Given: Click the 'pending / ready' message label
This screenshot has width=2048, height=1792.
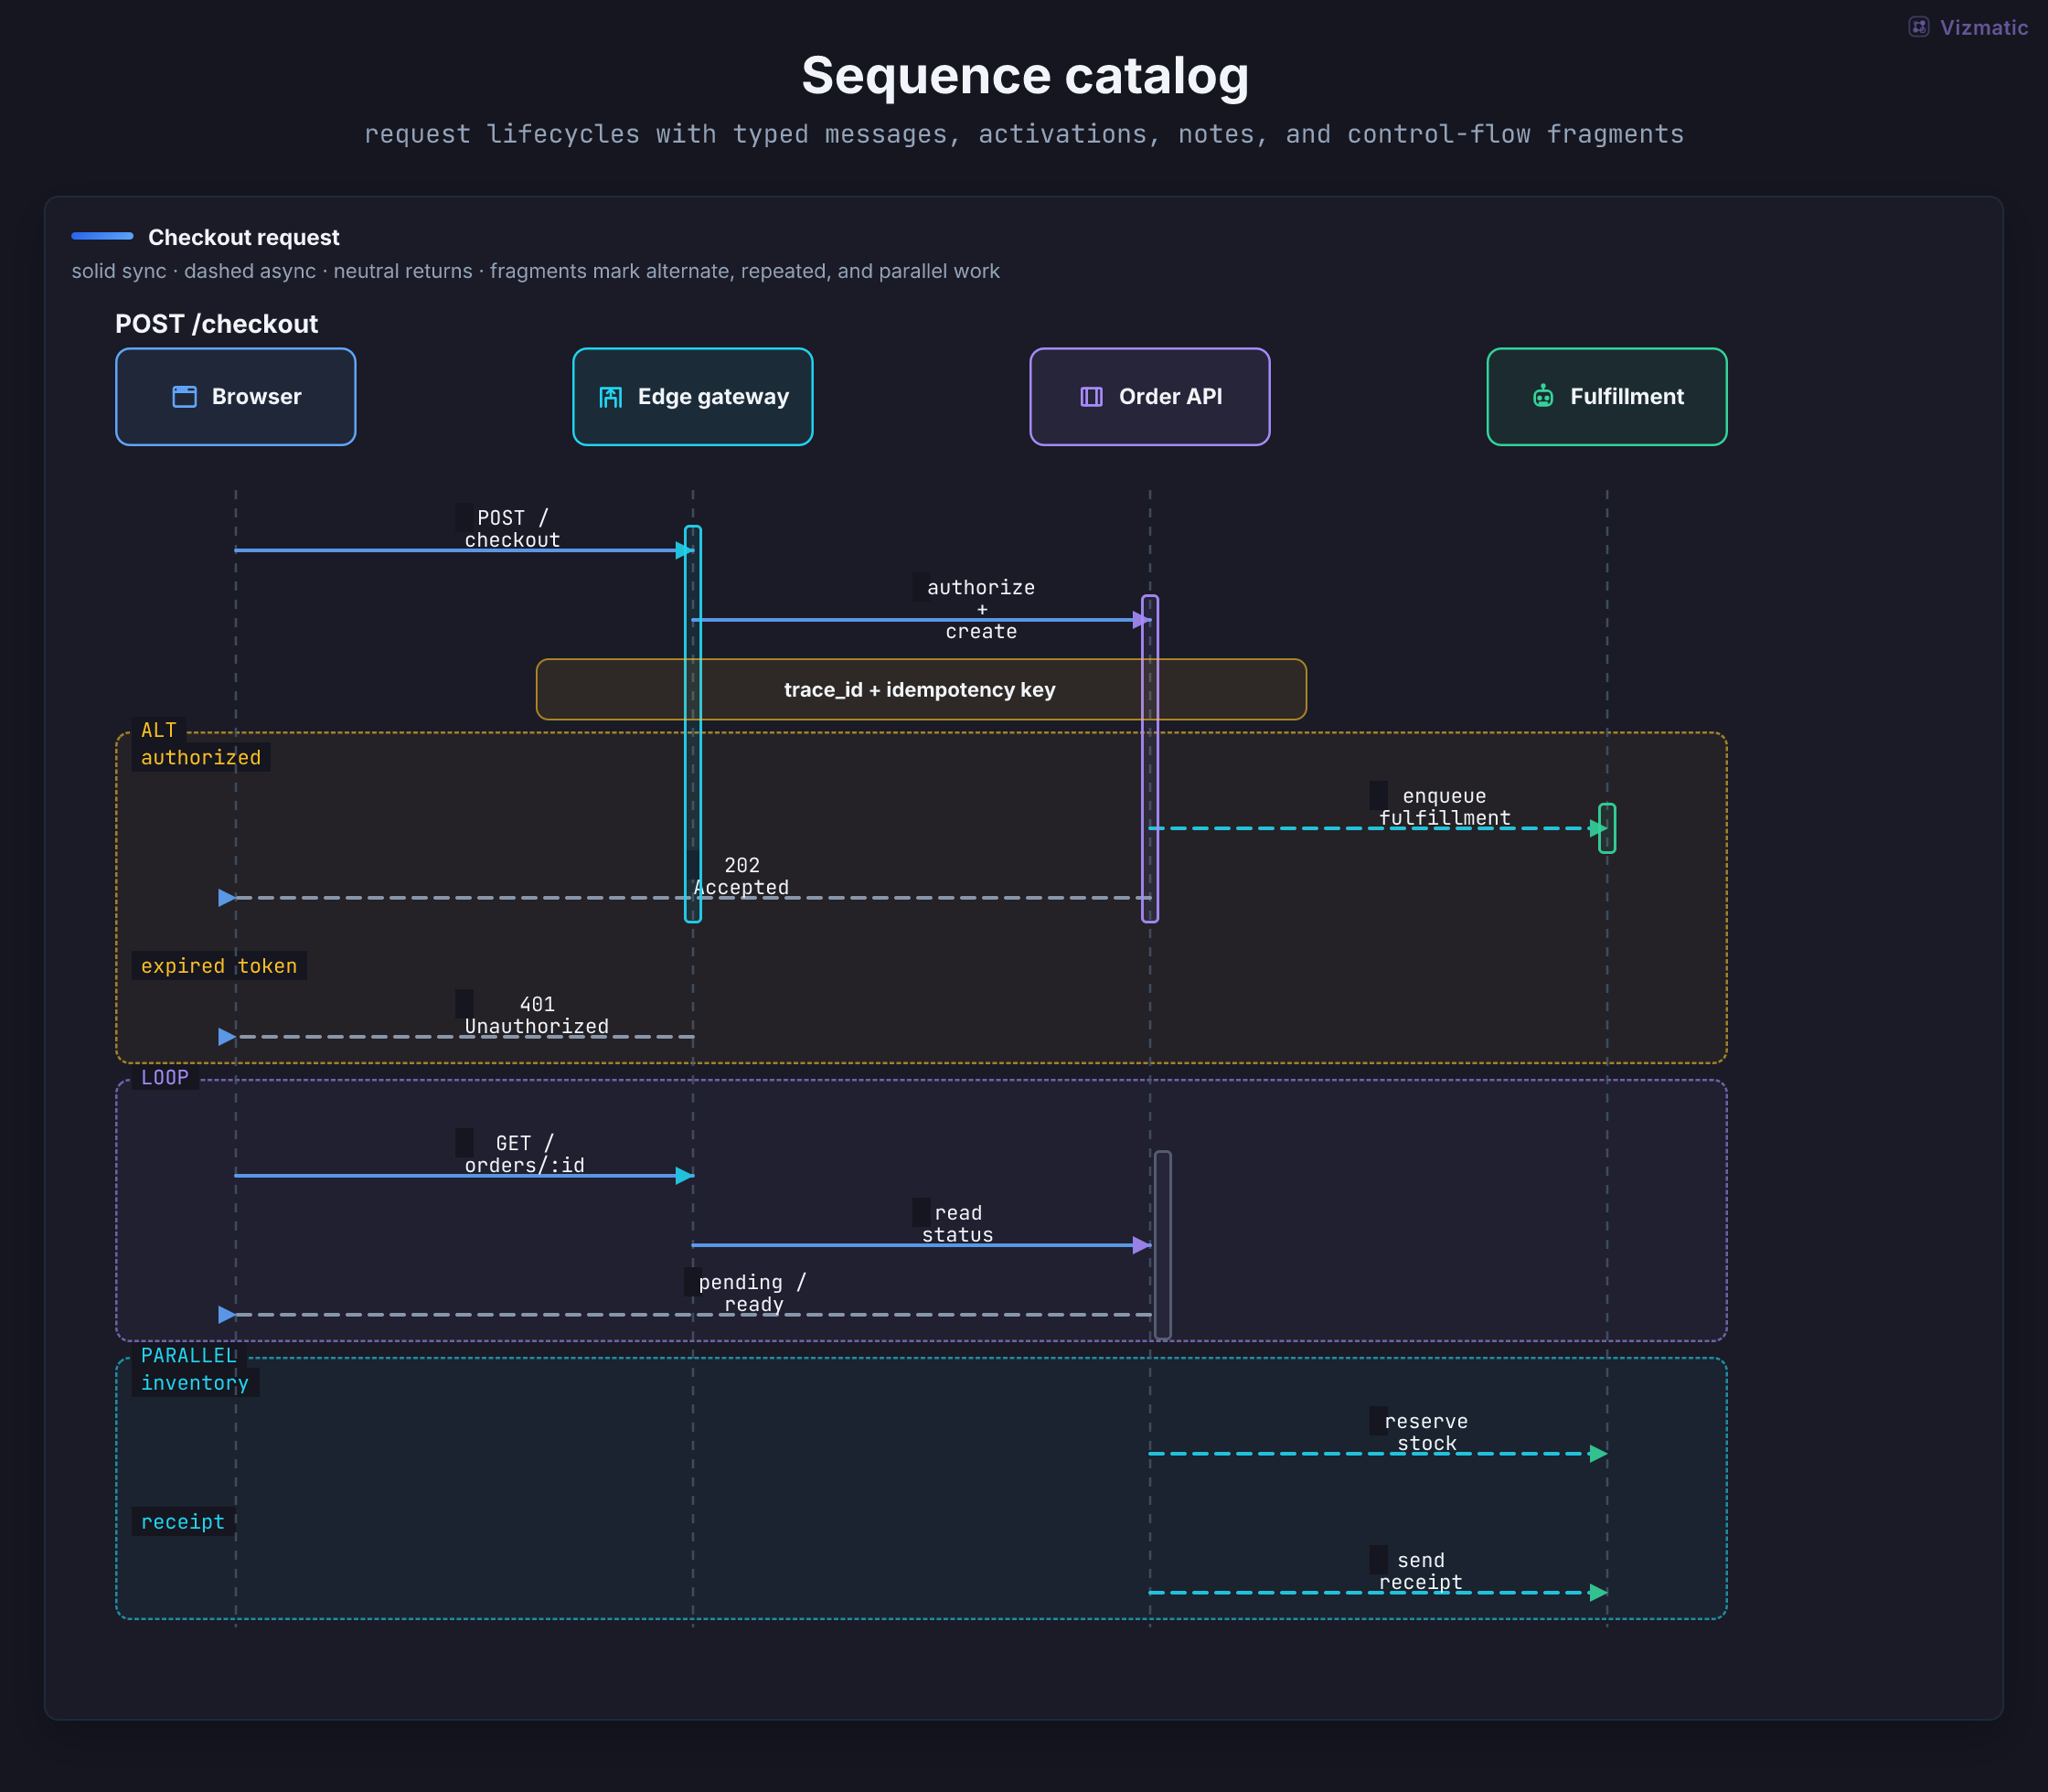Looking at the screenshot, I should click(752, 1293).
